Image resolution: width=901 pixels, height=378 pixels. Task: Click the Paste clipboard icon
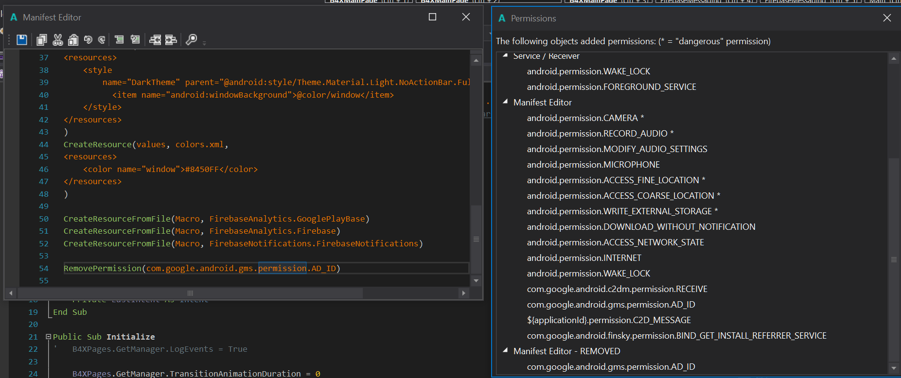(x=73, y=40)
